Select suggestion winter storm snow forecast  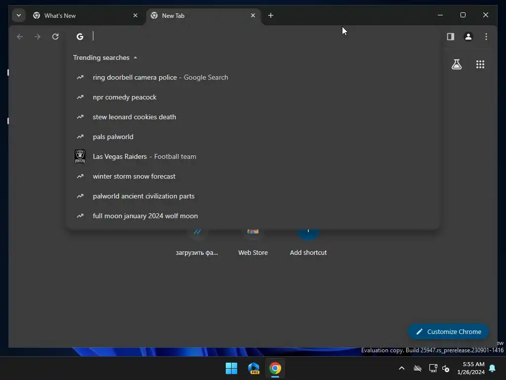tap(253, 176)
